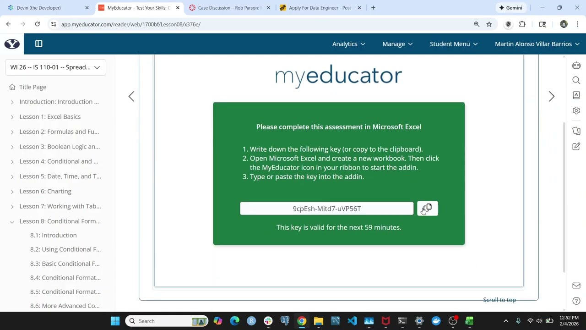Viewport: 586px width, 330px height.
Task: Open section 8.3: Basic Conditional Formatting
Action: (x=65, y=264)
